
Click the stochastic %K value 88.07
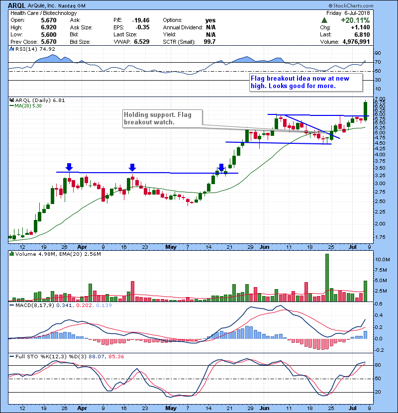pyautogui.click(x=97, y=357)
